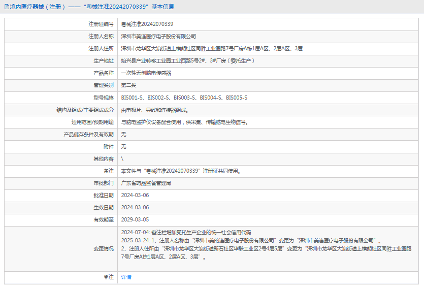Click the 产品名称 label
Screen dimensions: 424x288
coord(104,73)
